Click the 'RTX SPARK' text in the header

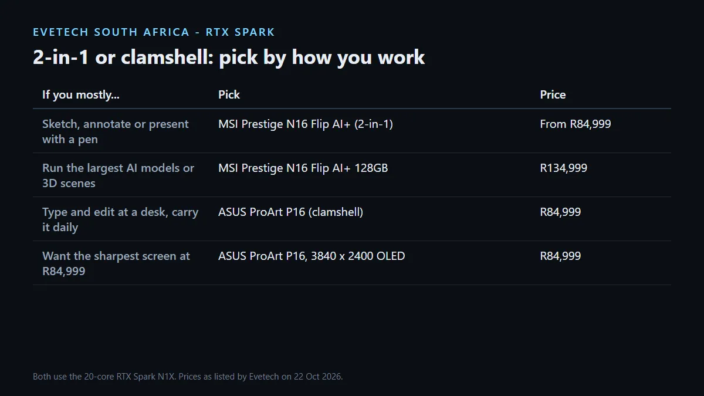click(x=241, y=32)
